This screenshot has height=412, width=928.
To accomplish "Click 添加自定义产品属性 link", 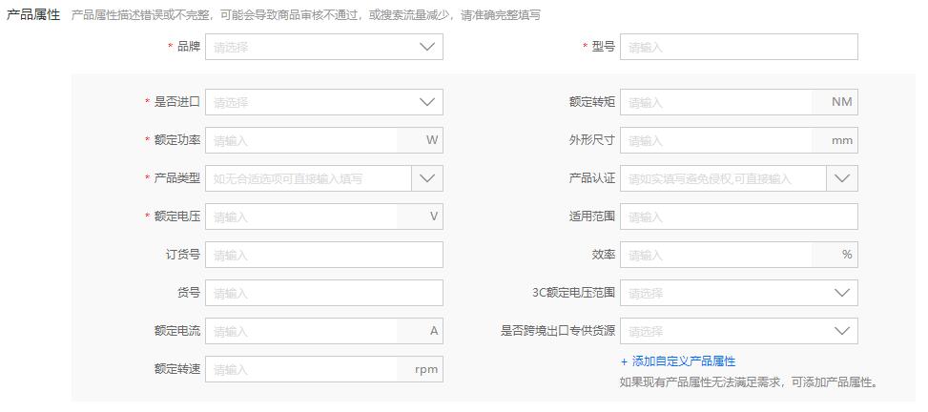I will point(678,361).
